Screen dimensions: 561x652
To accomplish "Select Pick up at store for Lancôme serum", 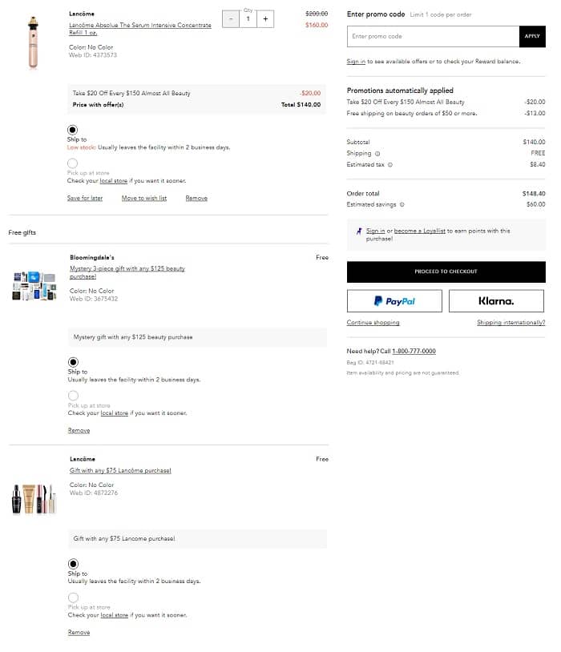I will coord(73,163).
